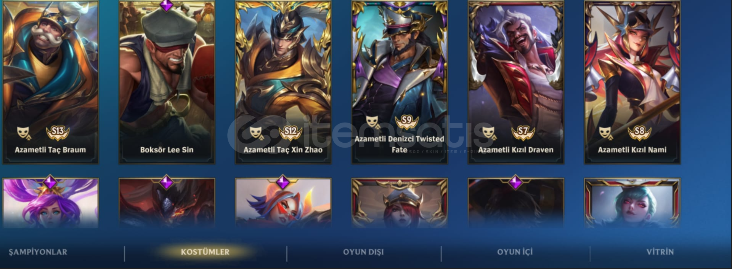Choose Azametli Denizci Twisted Fate skin
732x269 pixels.
pos(399,82)
